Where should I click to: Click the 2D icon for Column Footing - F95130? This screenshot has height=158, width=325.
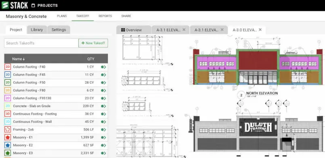(x=8, y=98)
